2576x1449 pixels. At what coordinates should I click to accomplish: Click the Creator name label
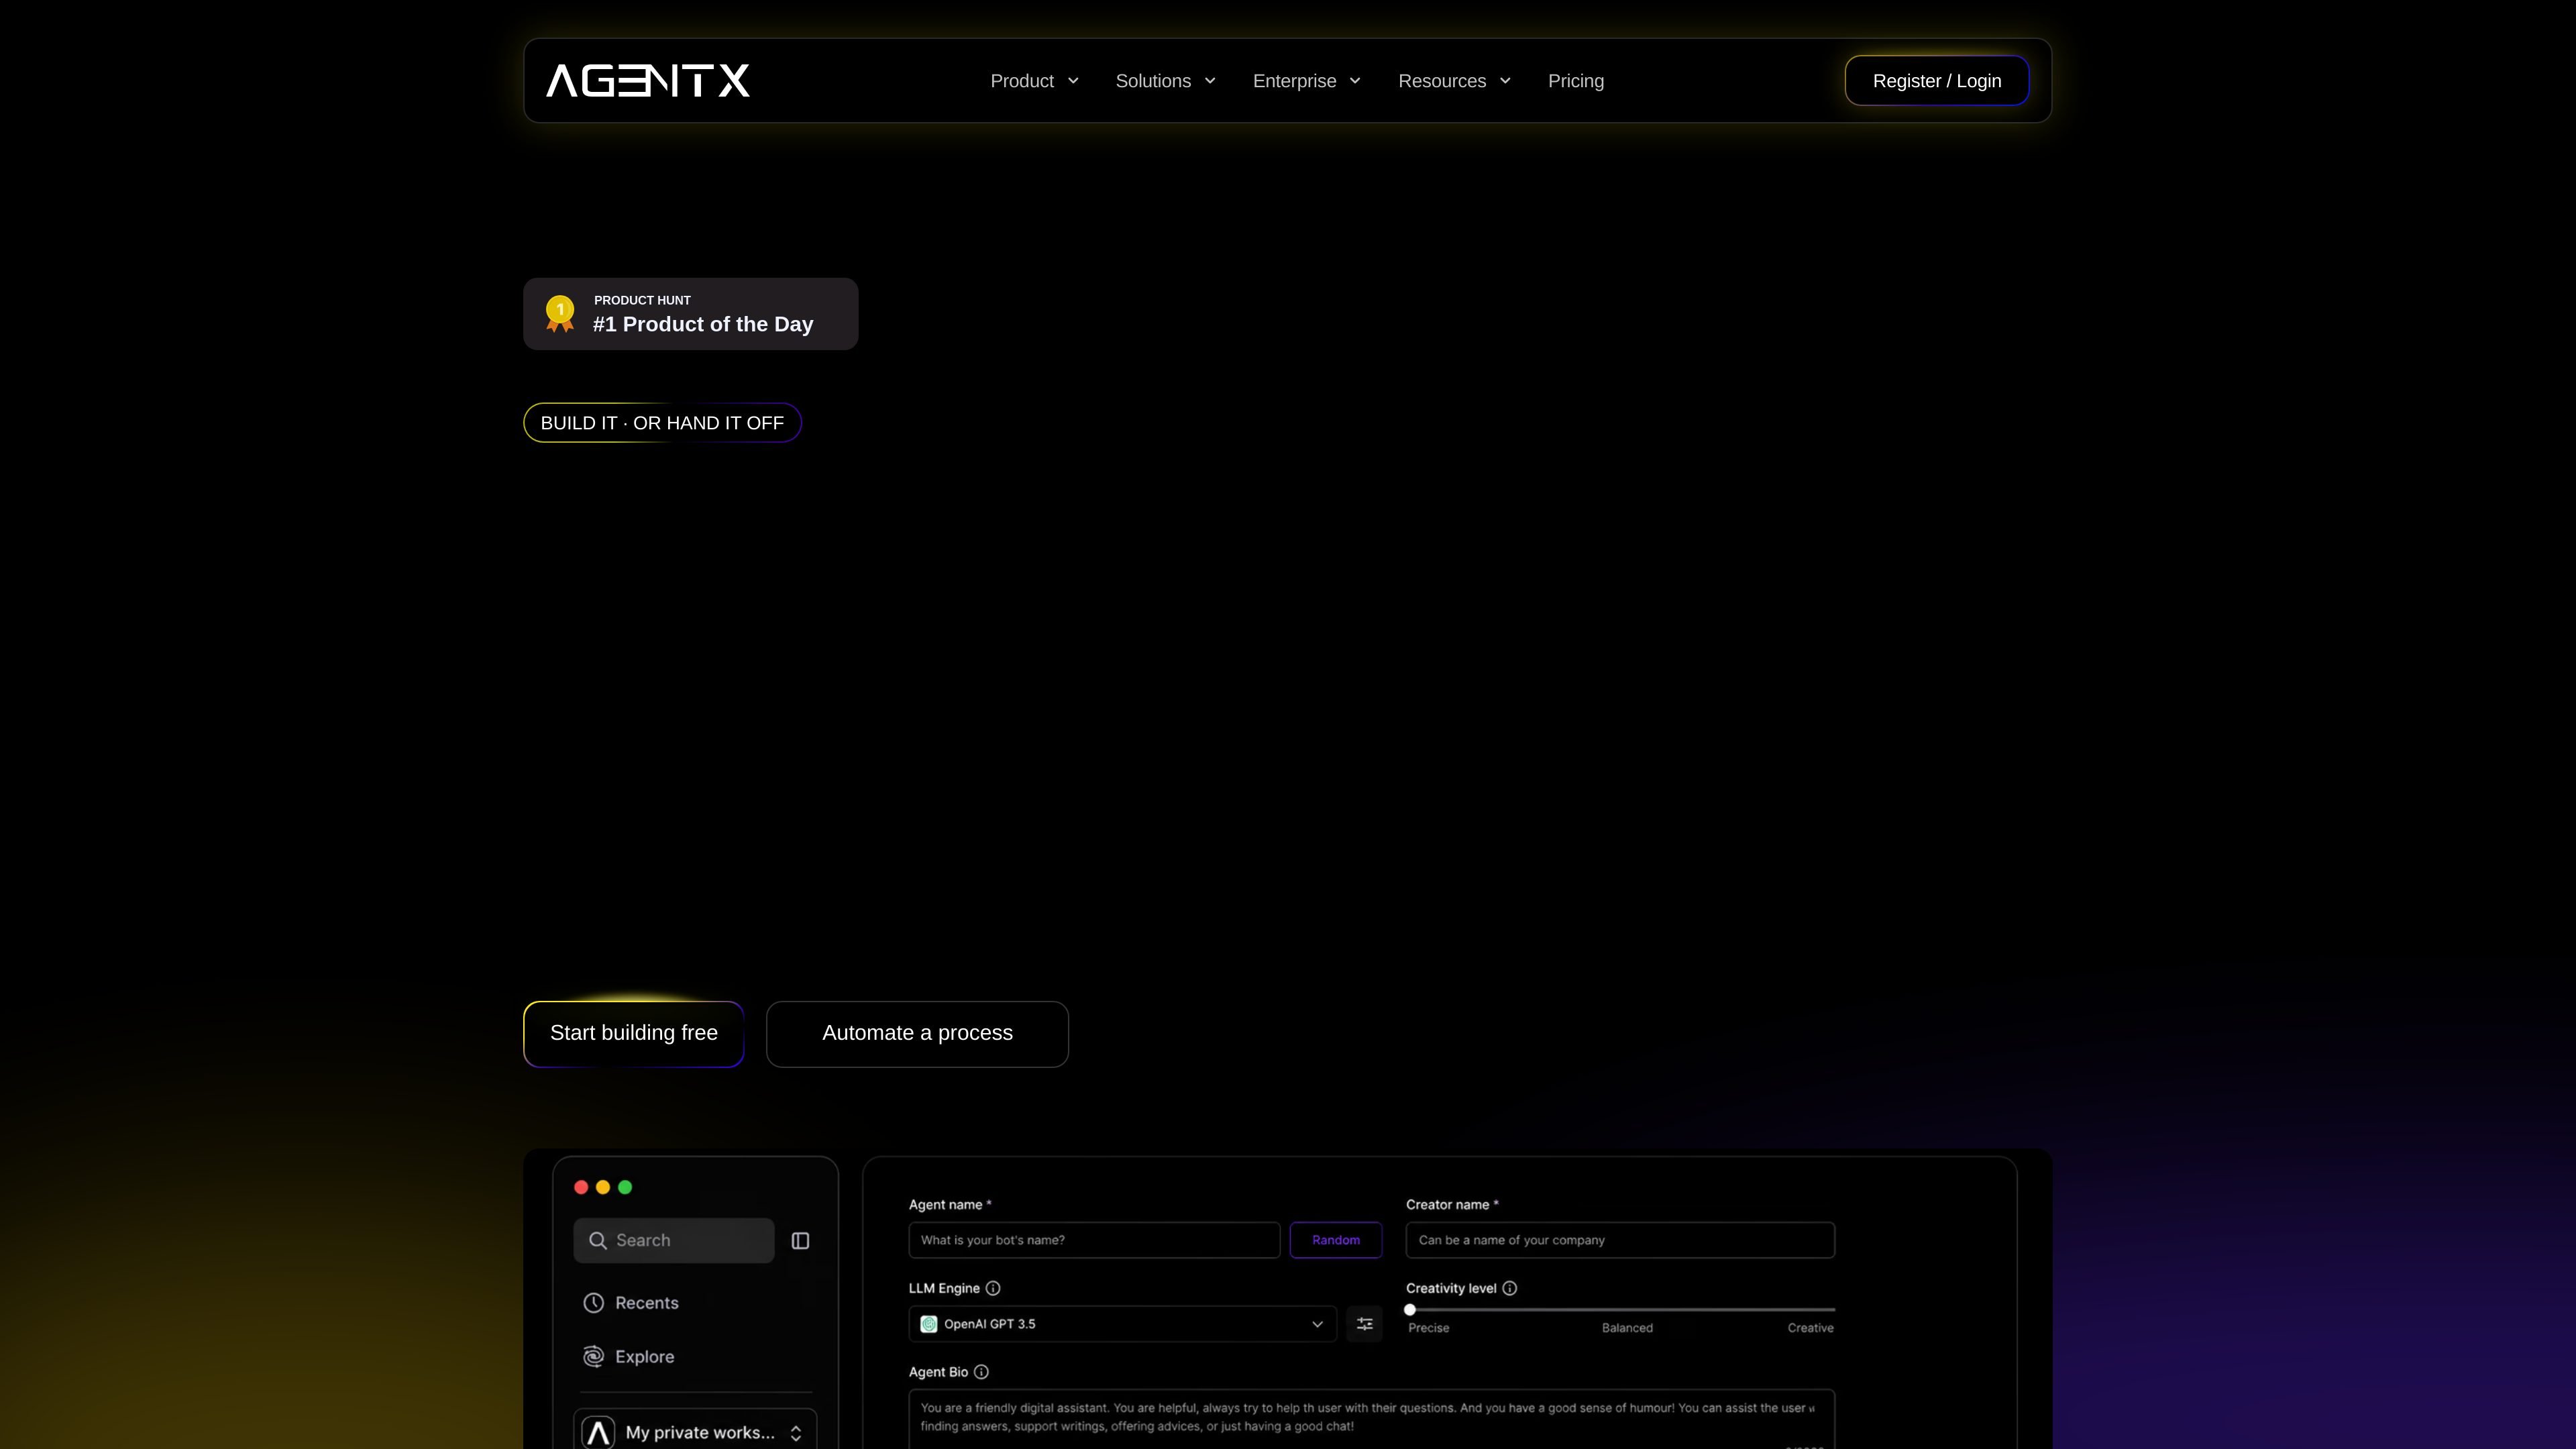click(1452, 1204)
